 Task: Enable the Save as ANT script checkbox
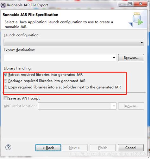5,98
